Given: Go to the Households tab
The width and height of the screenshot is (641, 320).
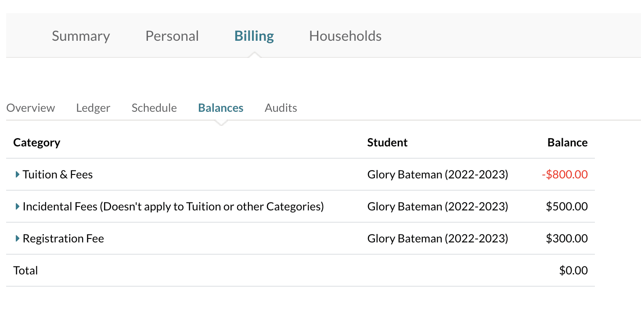Looking at the screenshot, I should (345, 36).
